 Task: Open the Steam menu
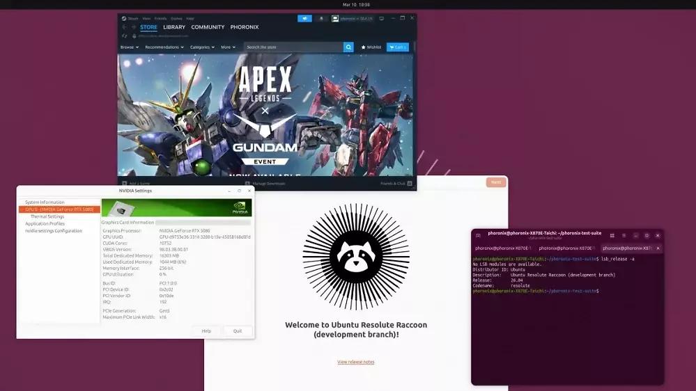132,19
